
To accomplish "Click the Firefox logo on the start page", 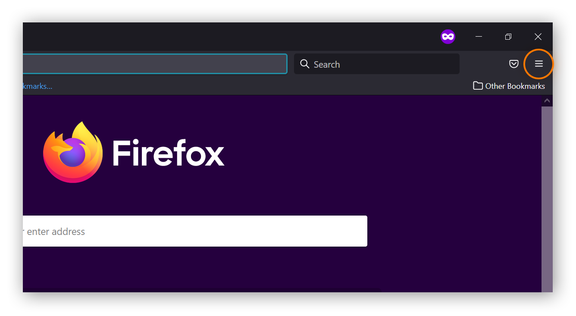I will (x=72, y=151).
